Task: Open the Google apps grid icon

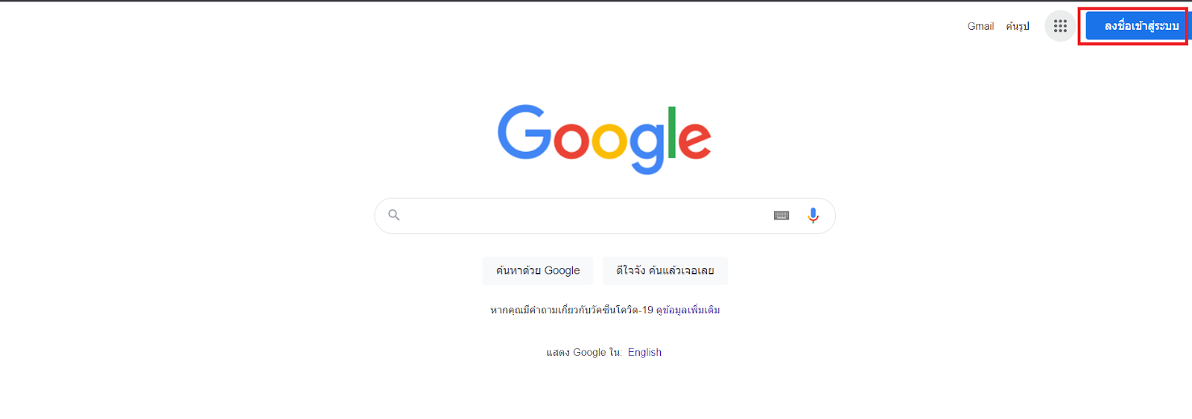Action: [1060, 26]
